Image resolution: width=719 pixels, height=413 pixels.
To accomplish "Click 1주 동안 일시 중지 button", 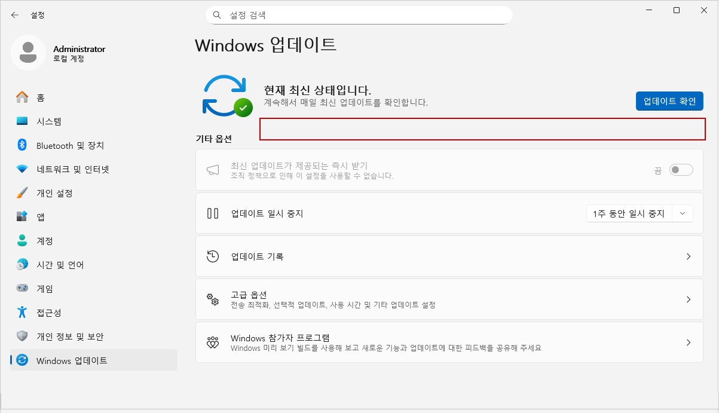I will (x=629, y=213).
